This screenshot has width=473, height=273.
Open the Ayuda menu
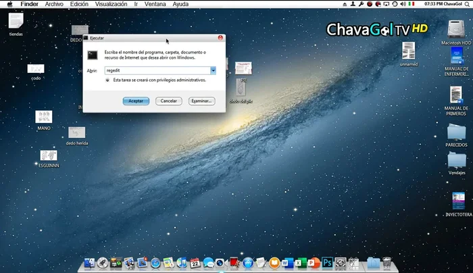coord(180,4)
